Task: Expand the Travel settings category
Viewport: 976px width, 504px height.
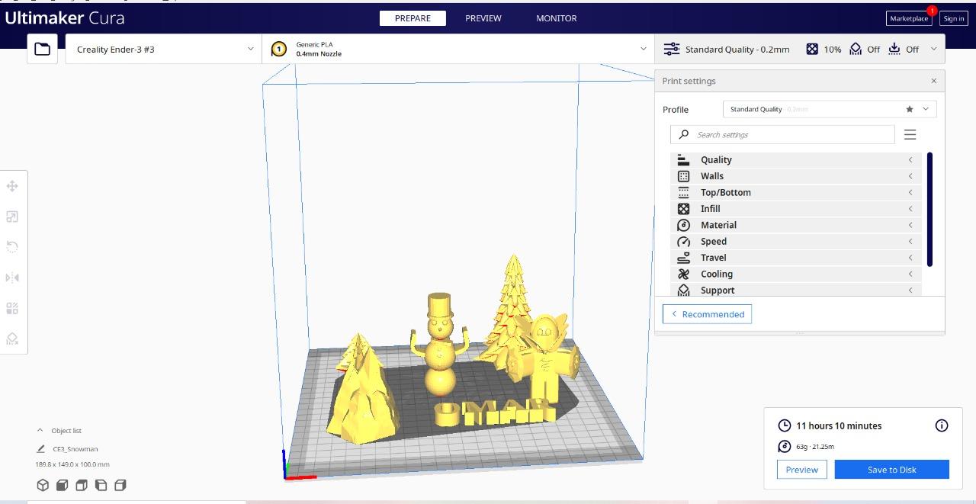Action: [796, 258]
